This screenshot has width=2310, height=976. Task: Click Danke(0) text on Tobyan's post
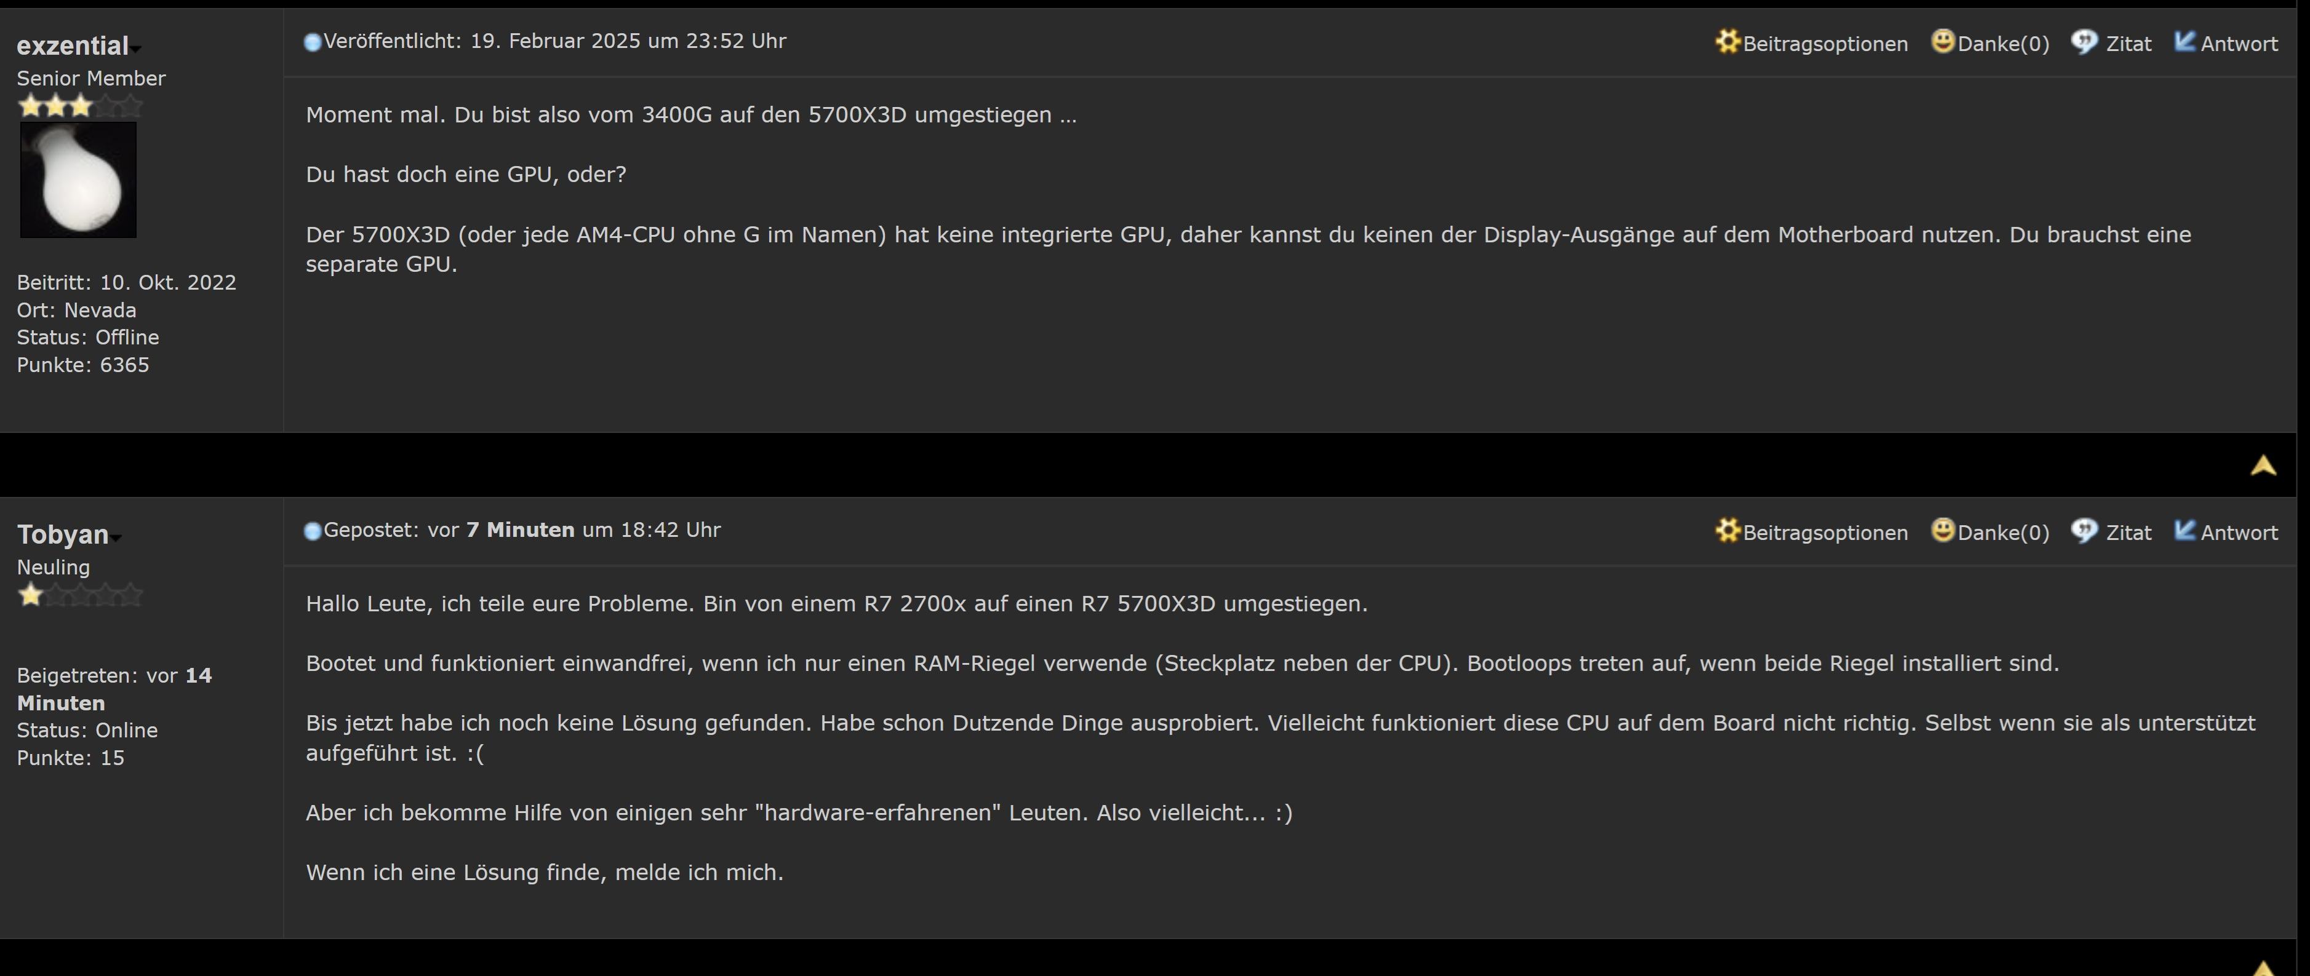point(2004,533)
